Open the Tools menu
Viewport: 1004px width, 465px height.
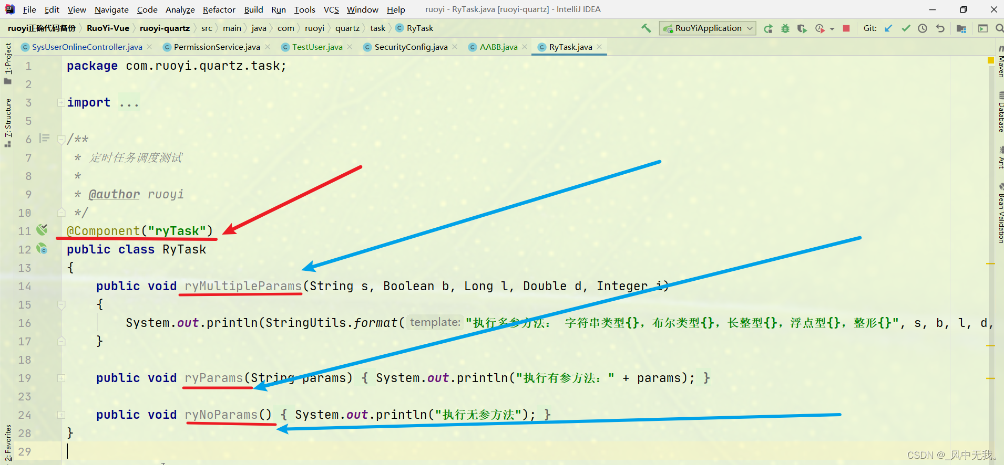pyautogui.click(x=304, y=9)
